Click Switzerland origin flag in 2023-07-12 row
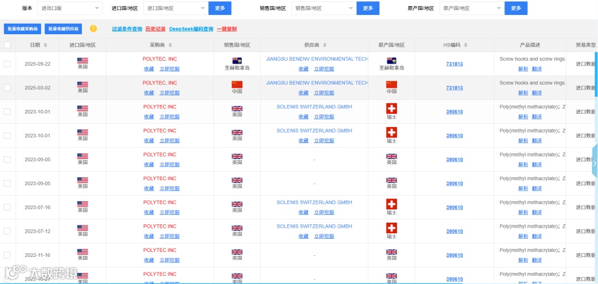Image resolution: width=598 pixels, height=284 pixels. tap(391, 228)
